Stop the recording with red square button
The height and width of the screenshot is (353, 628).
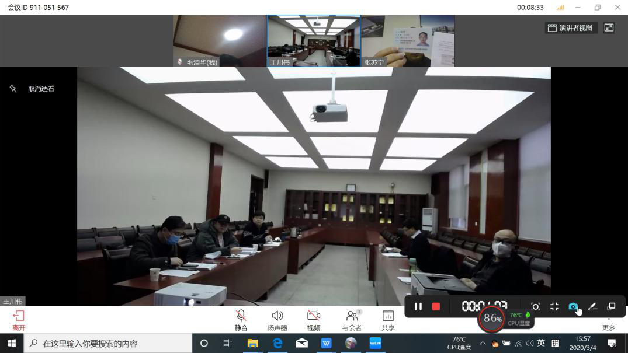point(436,306)
